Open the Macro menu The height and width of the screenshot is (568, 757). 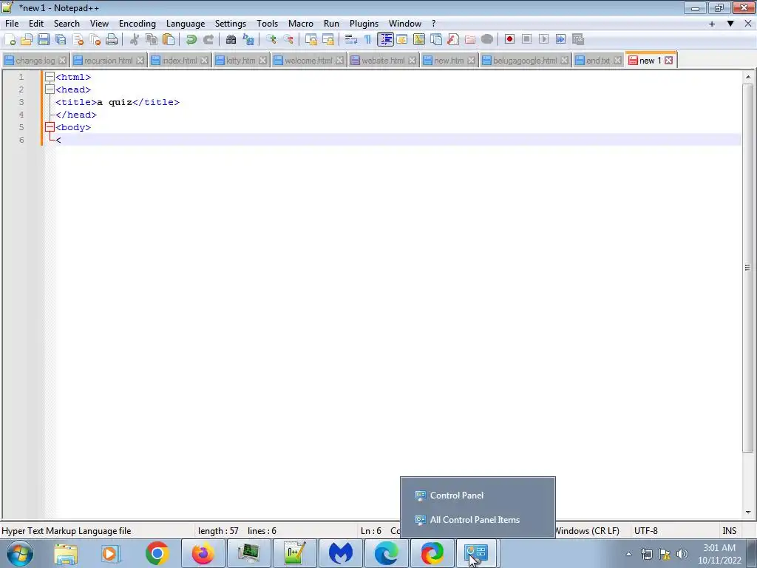coord(301,24)
